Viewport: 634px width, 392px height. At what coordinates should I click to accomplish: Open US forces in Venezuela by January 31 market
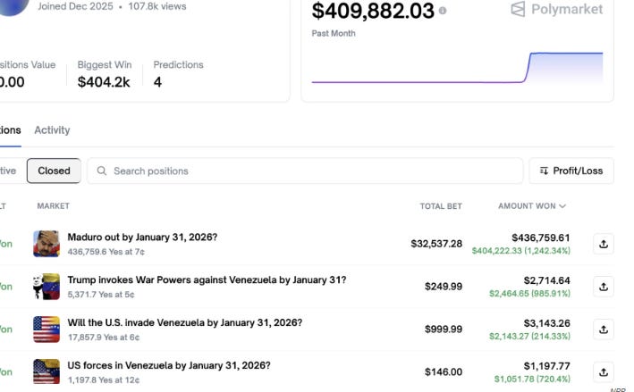[x=169, y=365]
